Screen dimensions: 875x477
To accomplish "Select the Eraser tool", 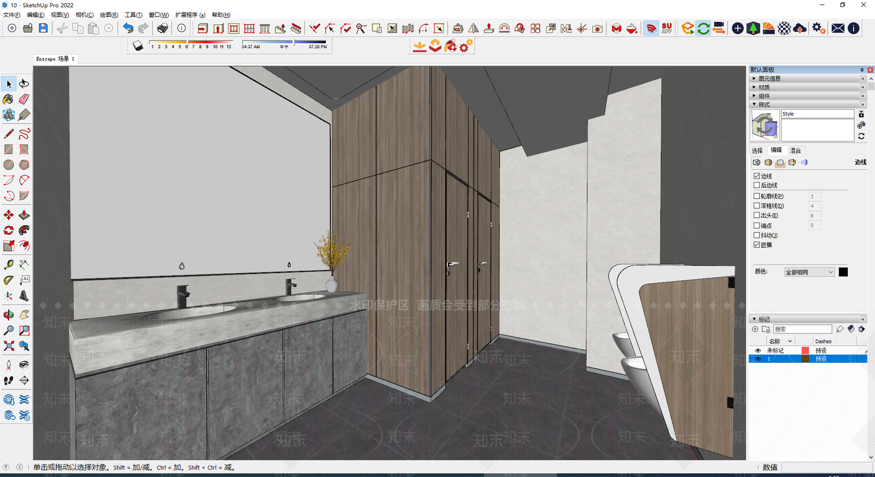I will (x=24, y=99).
